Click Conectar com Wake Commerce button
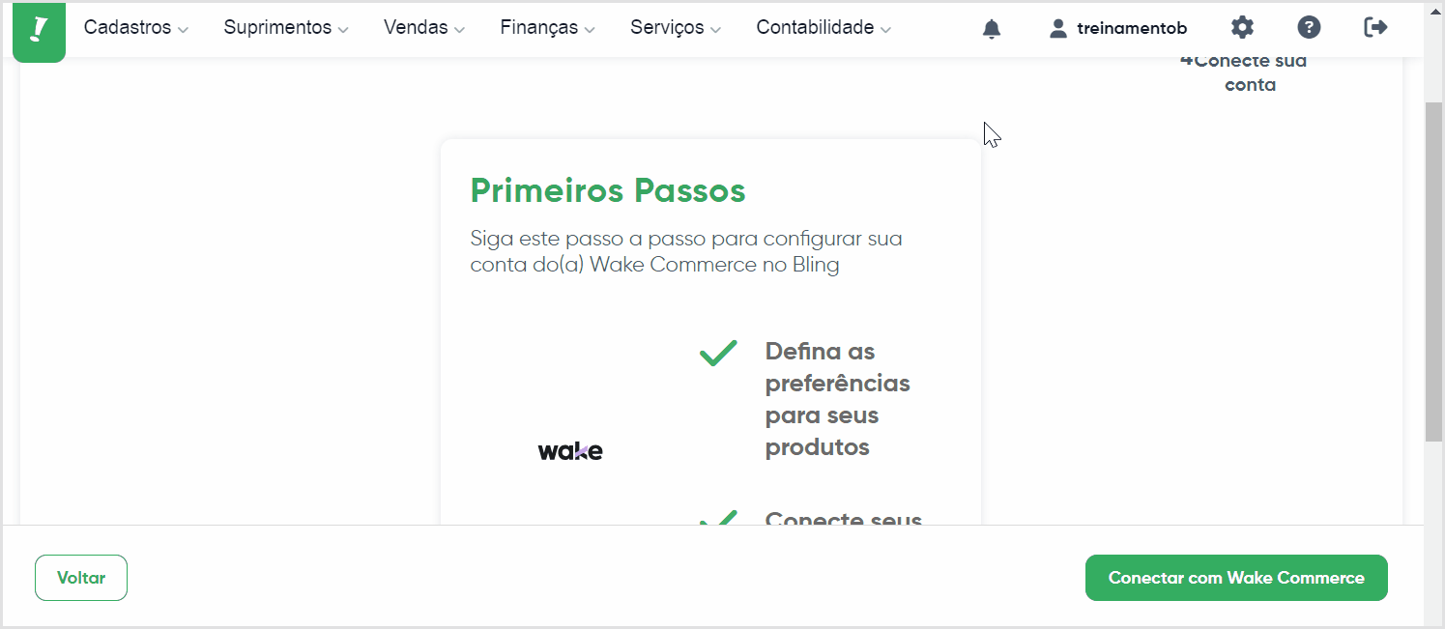 coord(1236,578)
